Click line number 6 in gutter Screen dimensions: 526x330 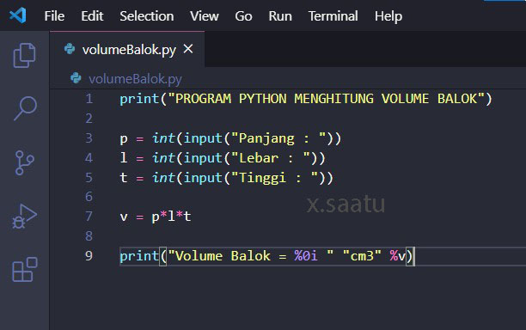tap(89, 197)
